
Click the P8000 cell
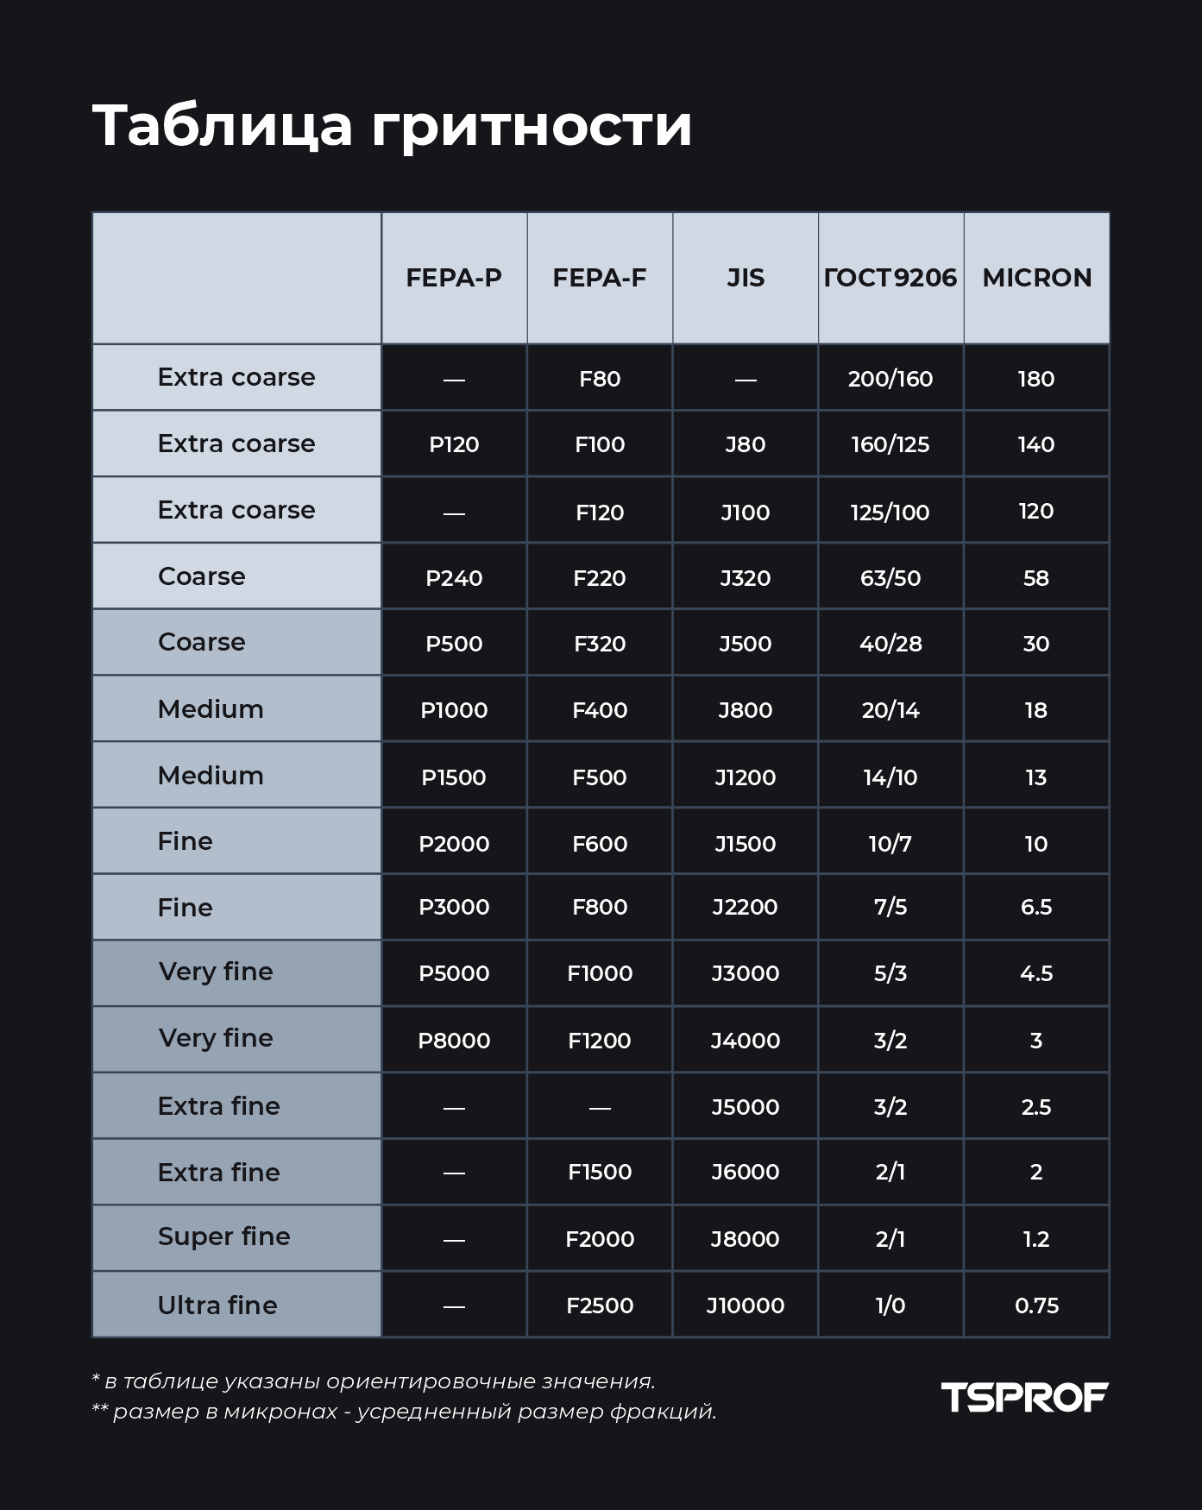[x=454, y=1041]
